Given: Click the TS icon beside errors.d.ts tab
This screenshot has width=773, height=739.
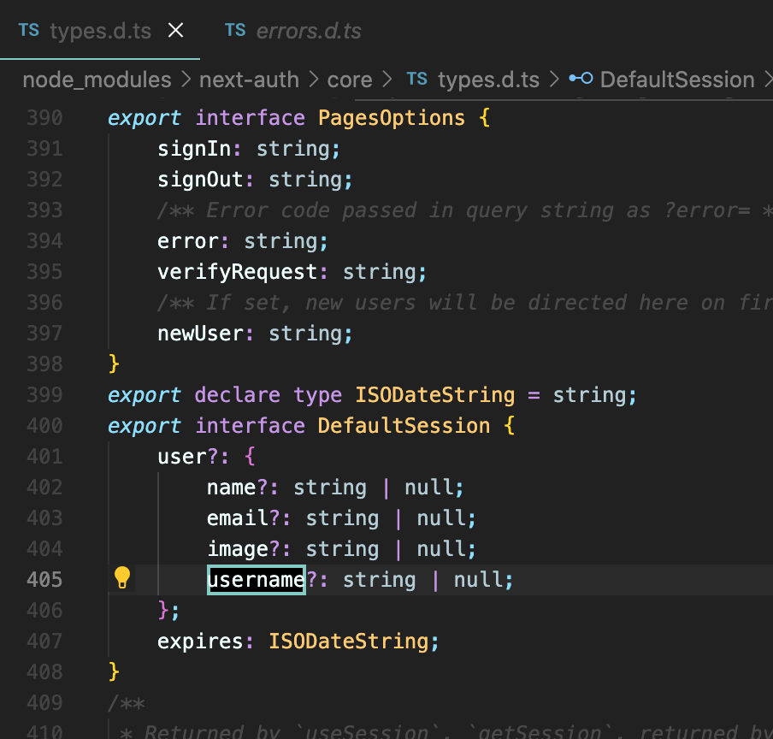Looking at the screenshot, I should (x=235, y=30).
